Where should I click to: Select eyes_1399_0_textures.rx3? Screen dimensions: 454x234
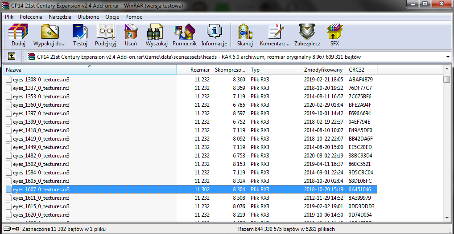pos(41,122)
